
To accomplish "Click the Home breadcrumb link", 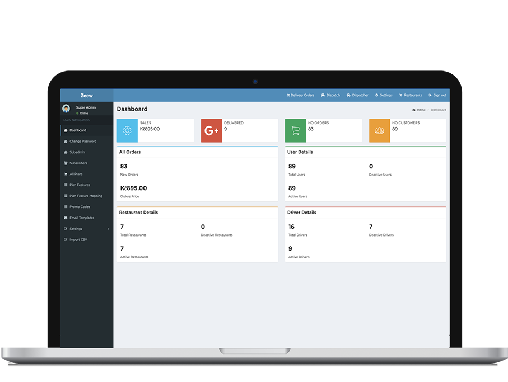I will click(420, 110).
